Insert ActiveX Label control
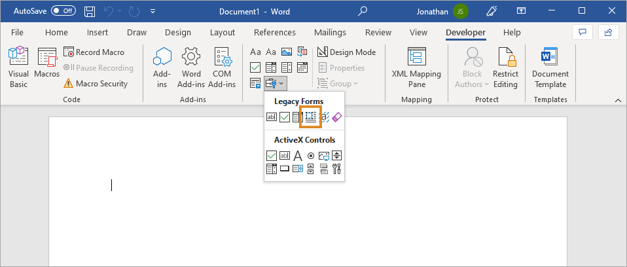Viewport: 627px width, 267px height. (298, 156)
